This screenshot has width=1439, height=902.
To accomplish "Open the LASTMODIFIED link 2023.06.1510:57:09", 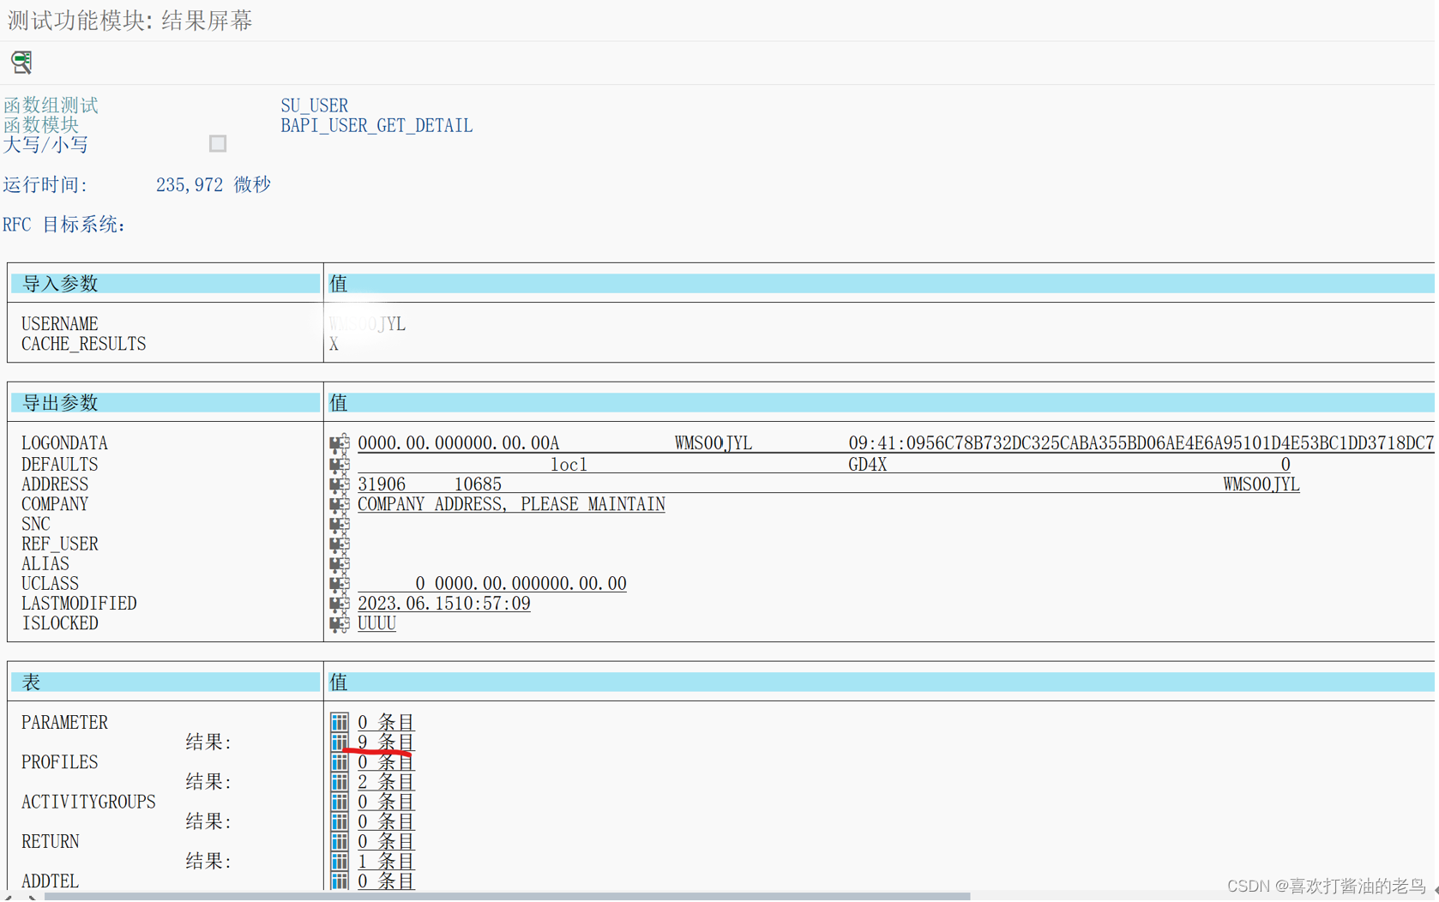I will click(x=444, y=604).
